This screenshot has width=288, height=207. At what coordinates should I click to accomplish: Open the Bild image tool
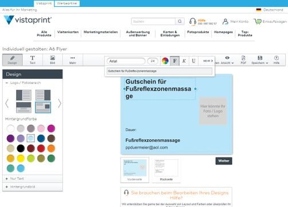click(53, 60)
